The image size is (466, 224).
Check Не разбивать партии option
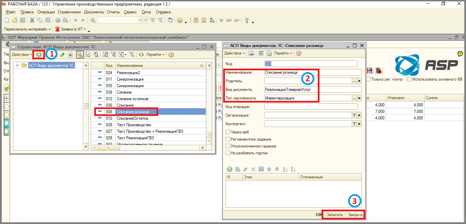point(228,153)
